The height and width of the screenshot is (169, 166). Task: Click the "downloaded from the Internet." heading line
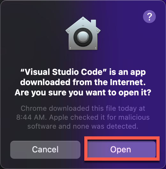pyautogui.click(x=83, y=82)
